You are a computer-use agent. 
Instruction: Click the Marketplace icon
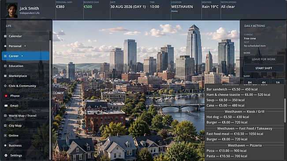5,76
